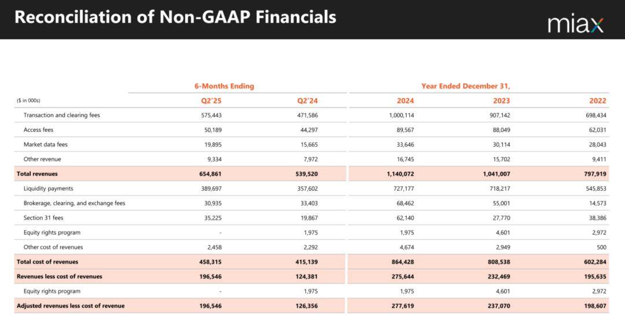Select the slide title Reconciliation of Non-GAAP Financials
This screenshot has width=625, height=333.
coord(175,17)
